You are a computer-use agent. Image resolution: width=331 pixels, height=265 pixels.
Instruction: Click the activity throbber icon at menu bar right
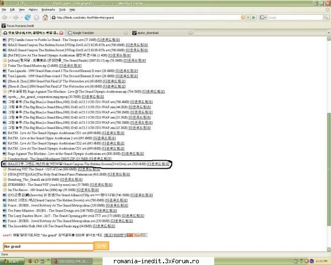pyautogui.click(x=328, y=10)
